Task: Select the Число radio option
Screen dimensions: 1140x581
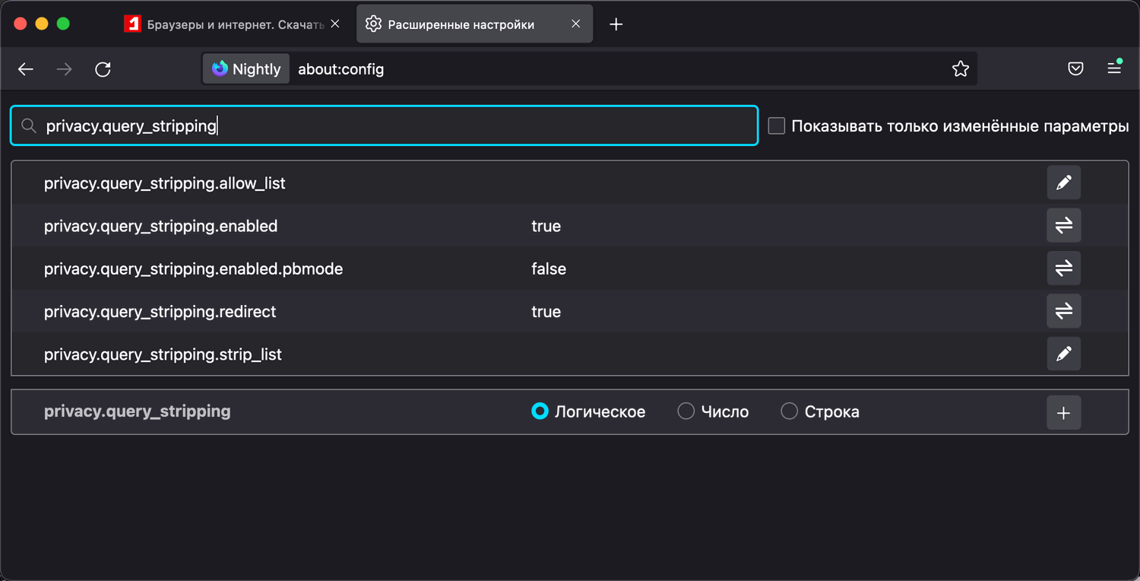Action: 686,411
